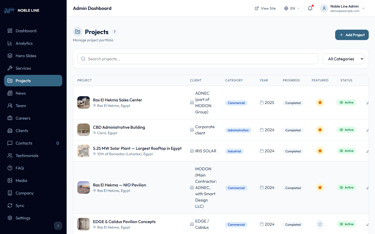
Task: Click the IRIS SOLAR client cell
Action: 203,151
